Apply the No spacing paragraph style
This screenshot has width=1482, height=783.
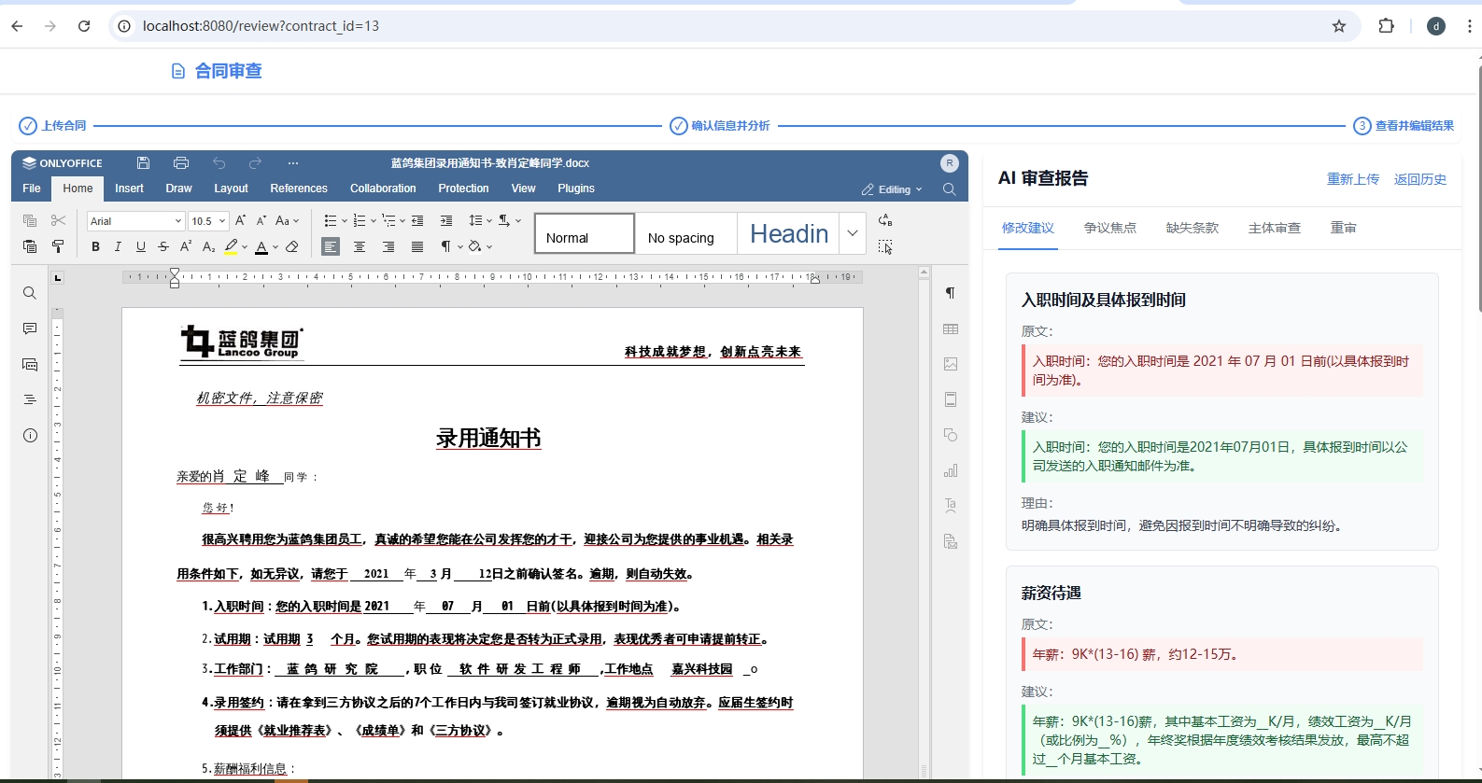point(685,233)
